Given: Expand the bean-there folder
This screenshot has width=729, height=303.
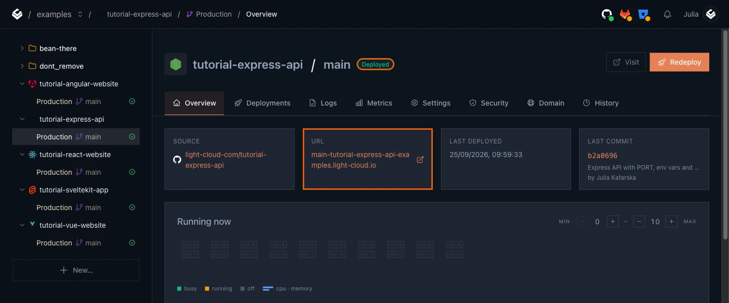Looking at the screenshot, I should [x=22, y=48].
